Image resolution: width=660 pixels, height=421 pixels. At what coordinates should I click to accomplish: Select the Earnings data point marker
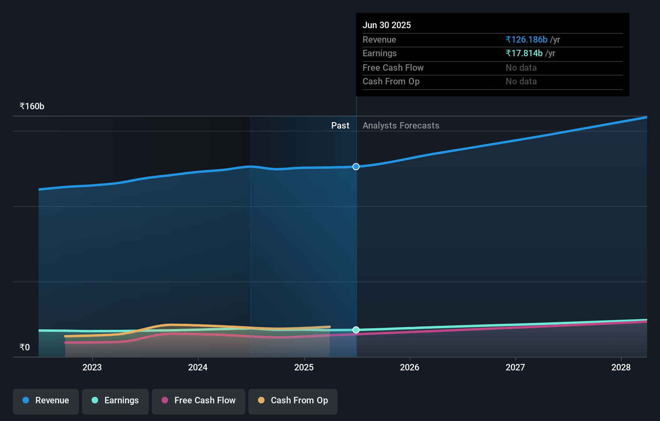356,330
